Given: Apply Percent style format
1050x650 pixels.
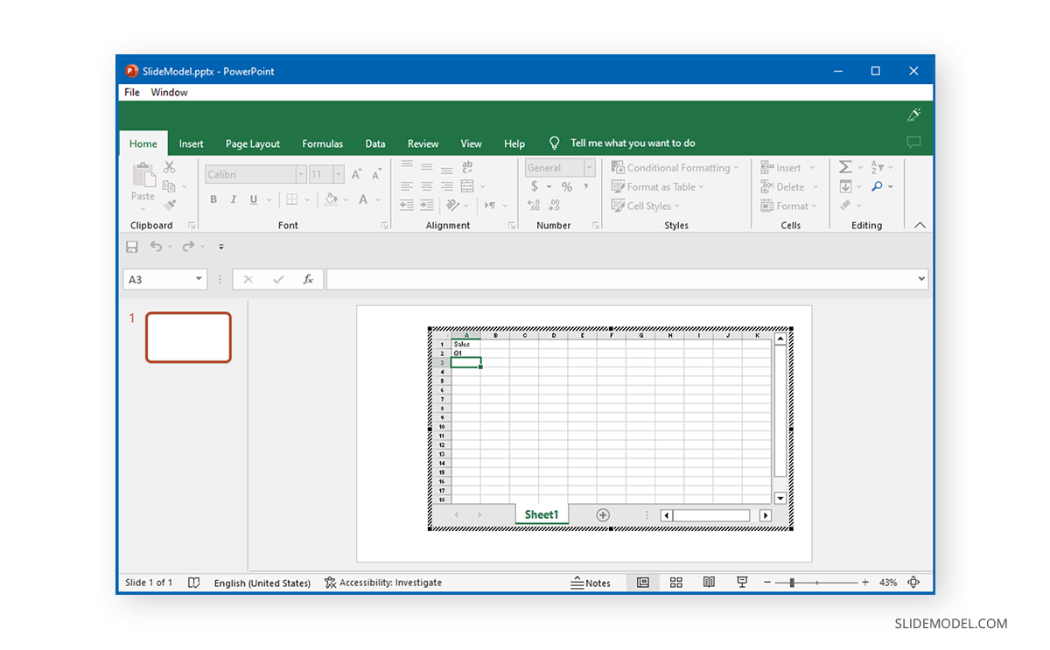Looking at the screenshot, I should pyautogui.click(x=567, y=186).
